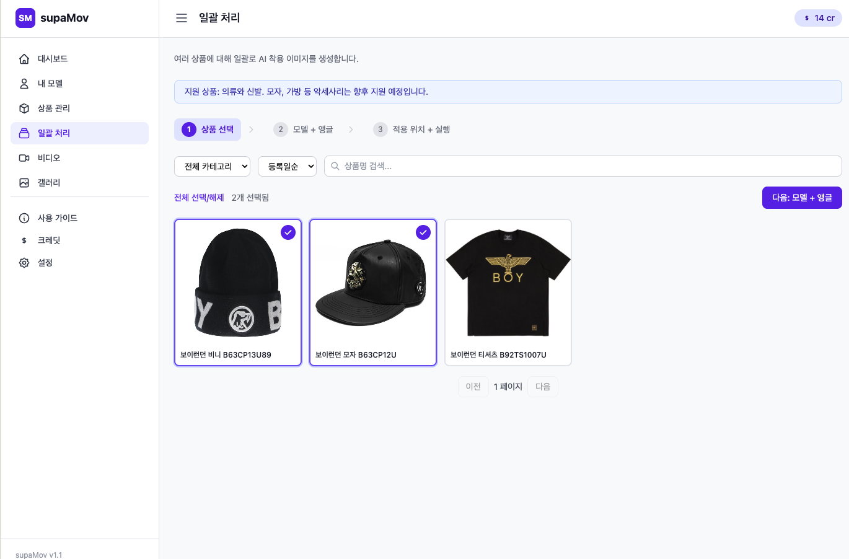This screenshot has height=559, width=849.
Task: Open the 전체 카테고리 category dropdown
Action: click(x=212, y=166)
